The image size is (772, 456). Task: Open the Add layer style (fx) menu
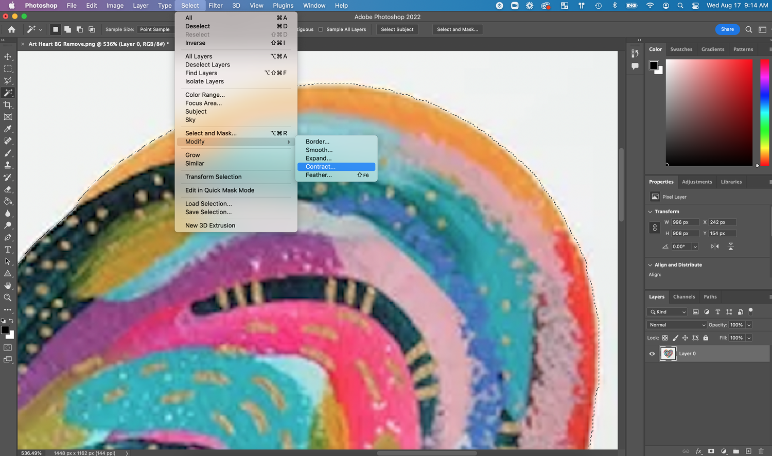[699, 451]
